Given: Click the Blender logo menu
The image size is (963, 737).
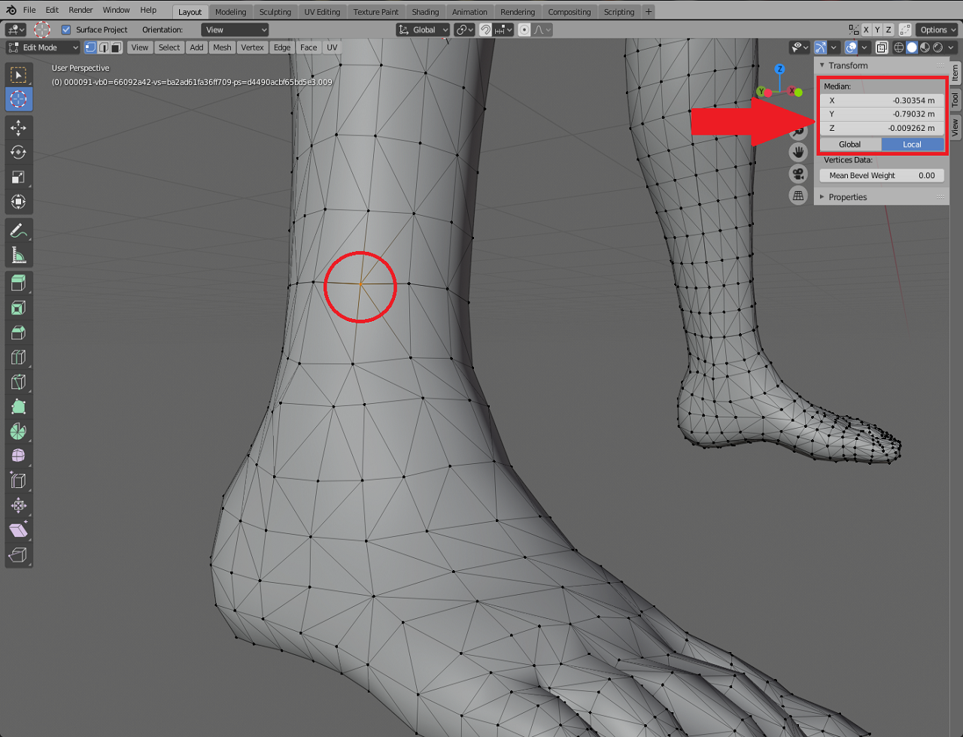Looking at the screenshot, I should coord(11,10).
